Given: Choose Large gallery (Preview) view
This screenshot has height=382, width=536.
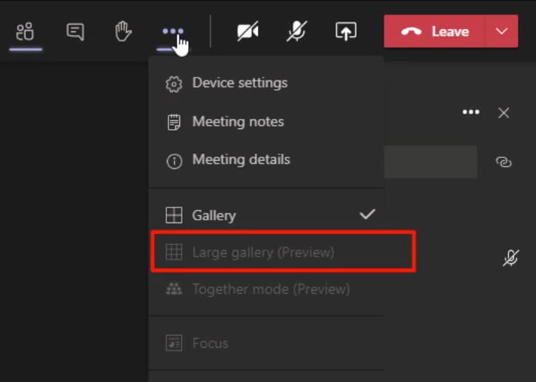Looking at the screenshot, I should [263, 252].
